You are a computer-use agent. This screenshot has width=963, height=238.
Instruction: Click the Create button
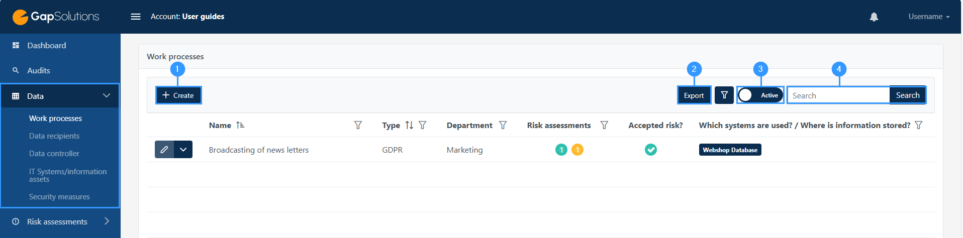pyautogui.click(x=178, y=95)
